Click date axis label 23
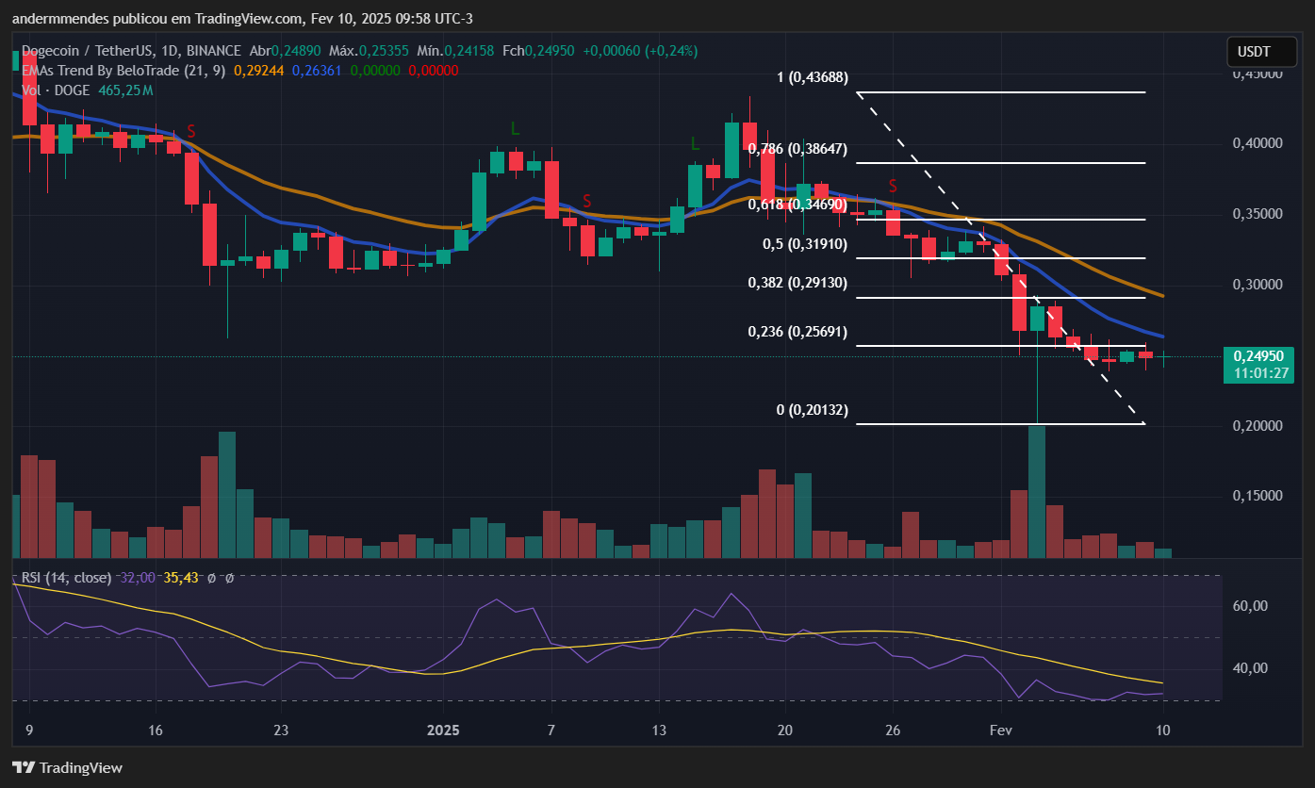Image resolution: width=1315 pixels, height=788 pixels. coord(281,731)
